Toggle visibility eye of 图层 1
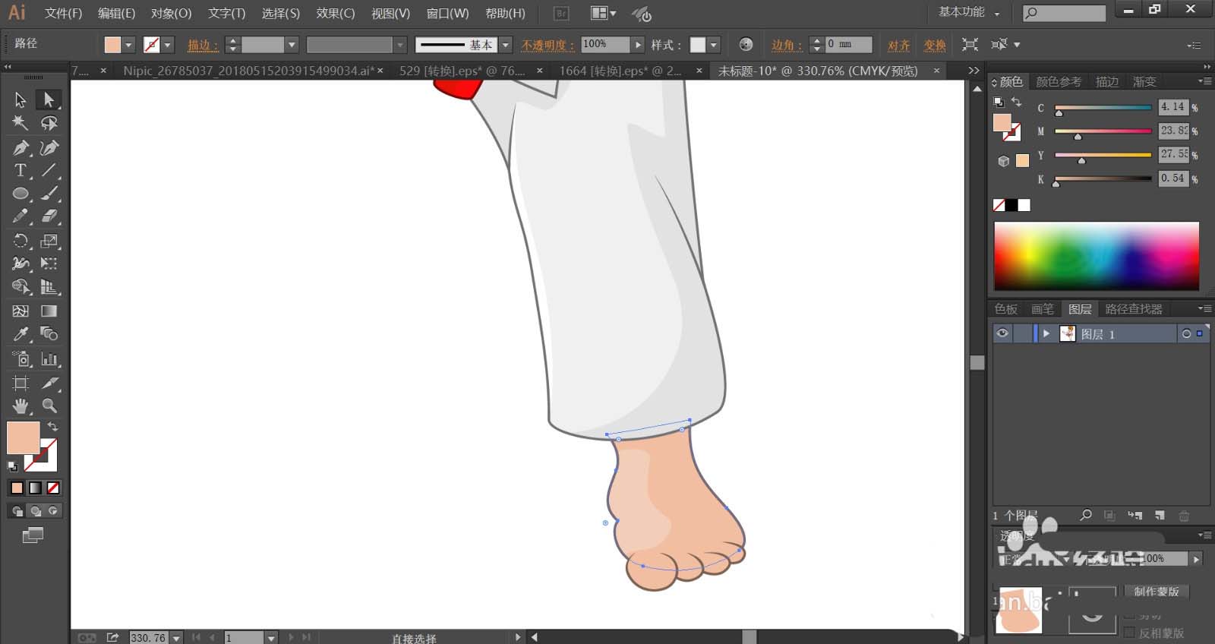Image resolution: width=1215 pixels, height=644 pixels. [1002, 333]
